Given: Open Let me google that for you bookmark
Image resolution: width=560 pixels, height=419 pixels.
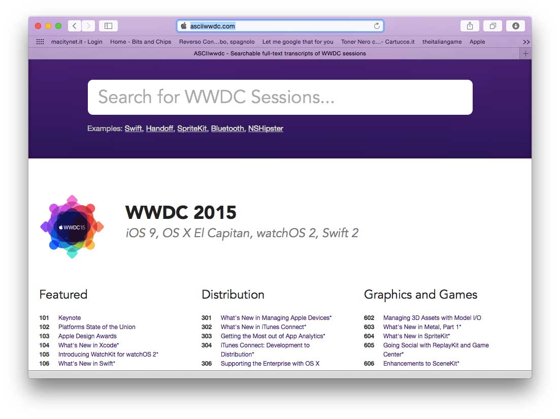Looking at the screenshot, I should coord(298,42).
